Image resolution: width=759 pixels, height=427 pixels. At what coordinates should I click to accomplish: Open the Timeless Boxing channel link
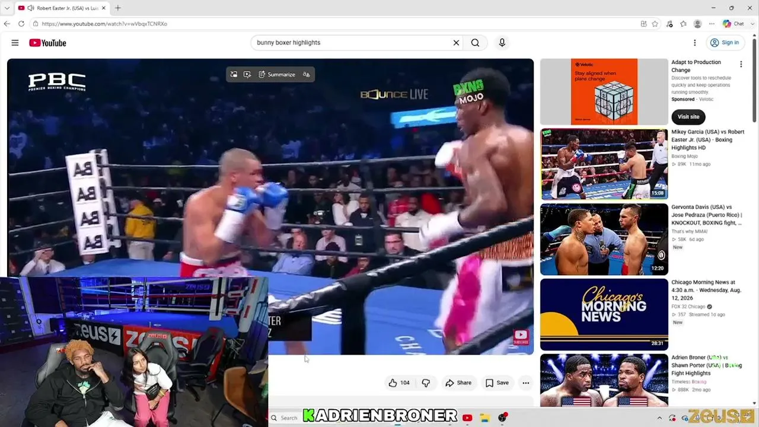click(x=689, y=382)
